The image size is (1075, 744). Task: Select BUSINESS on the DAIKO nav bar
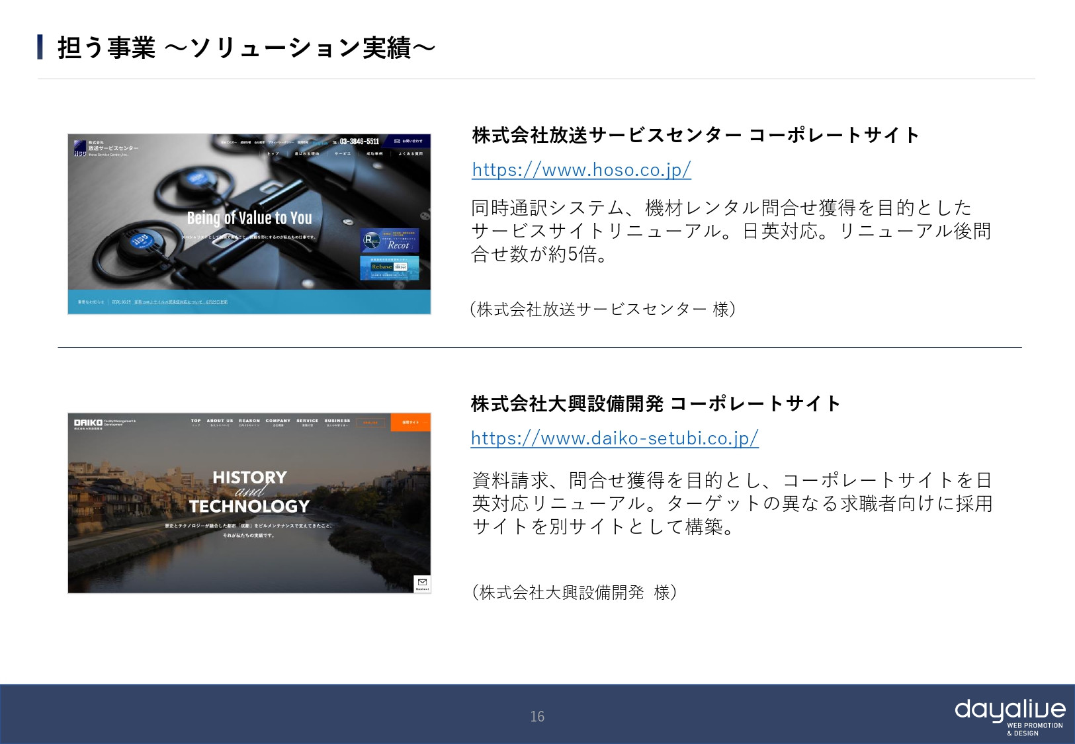pyautogui.click(x=337, y=421)
